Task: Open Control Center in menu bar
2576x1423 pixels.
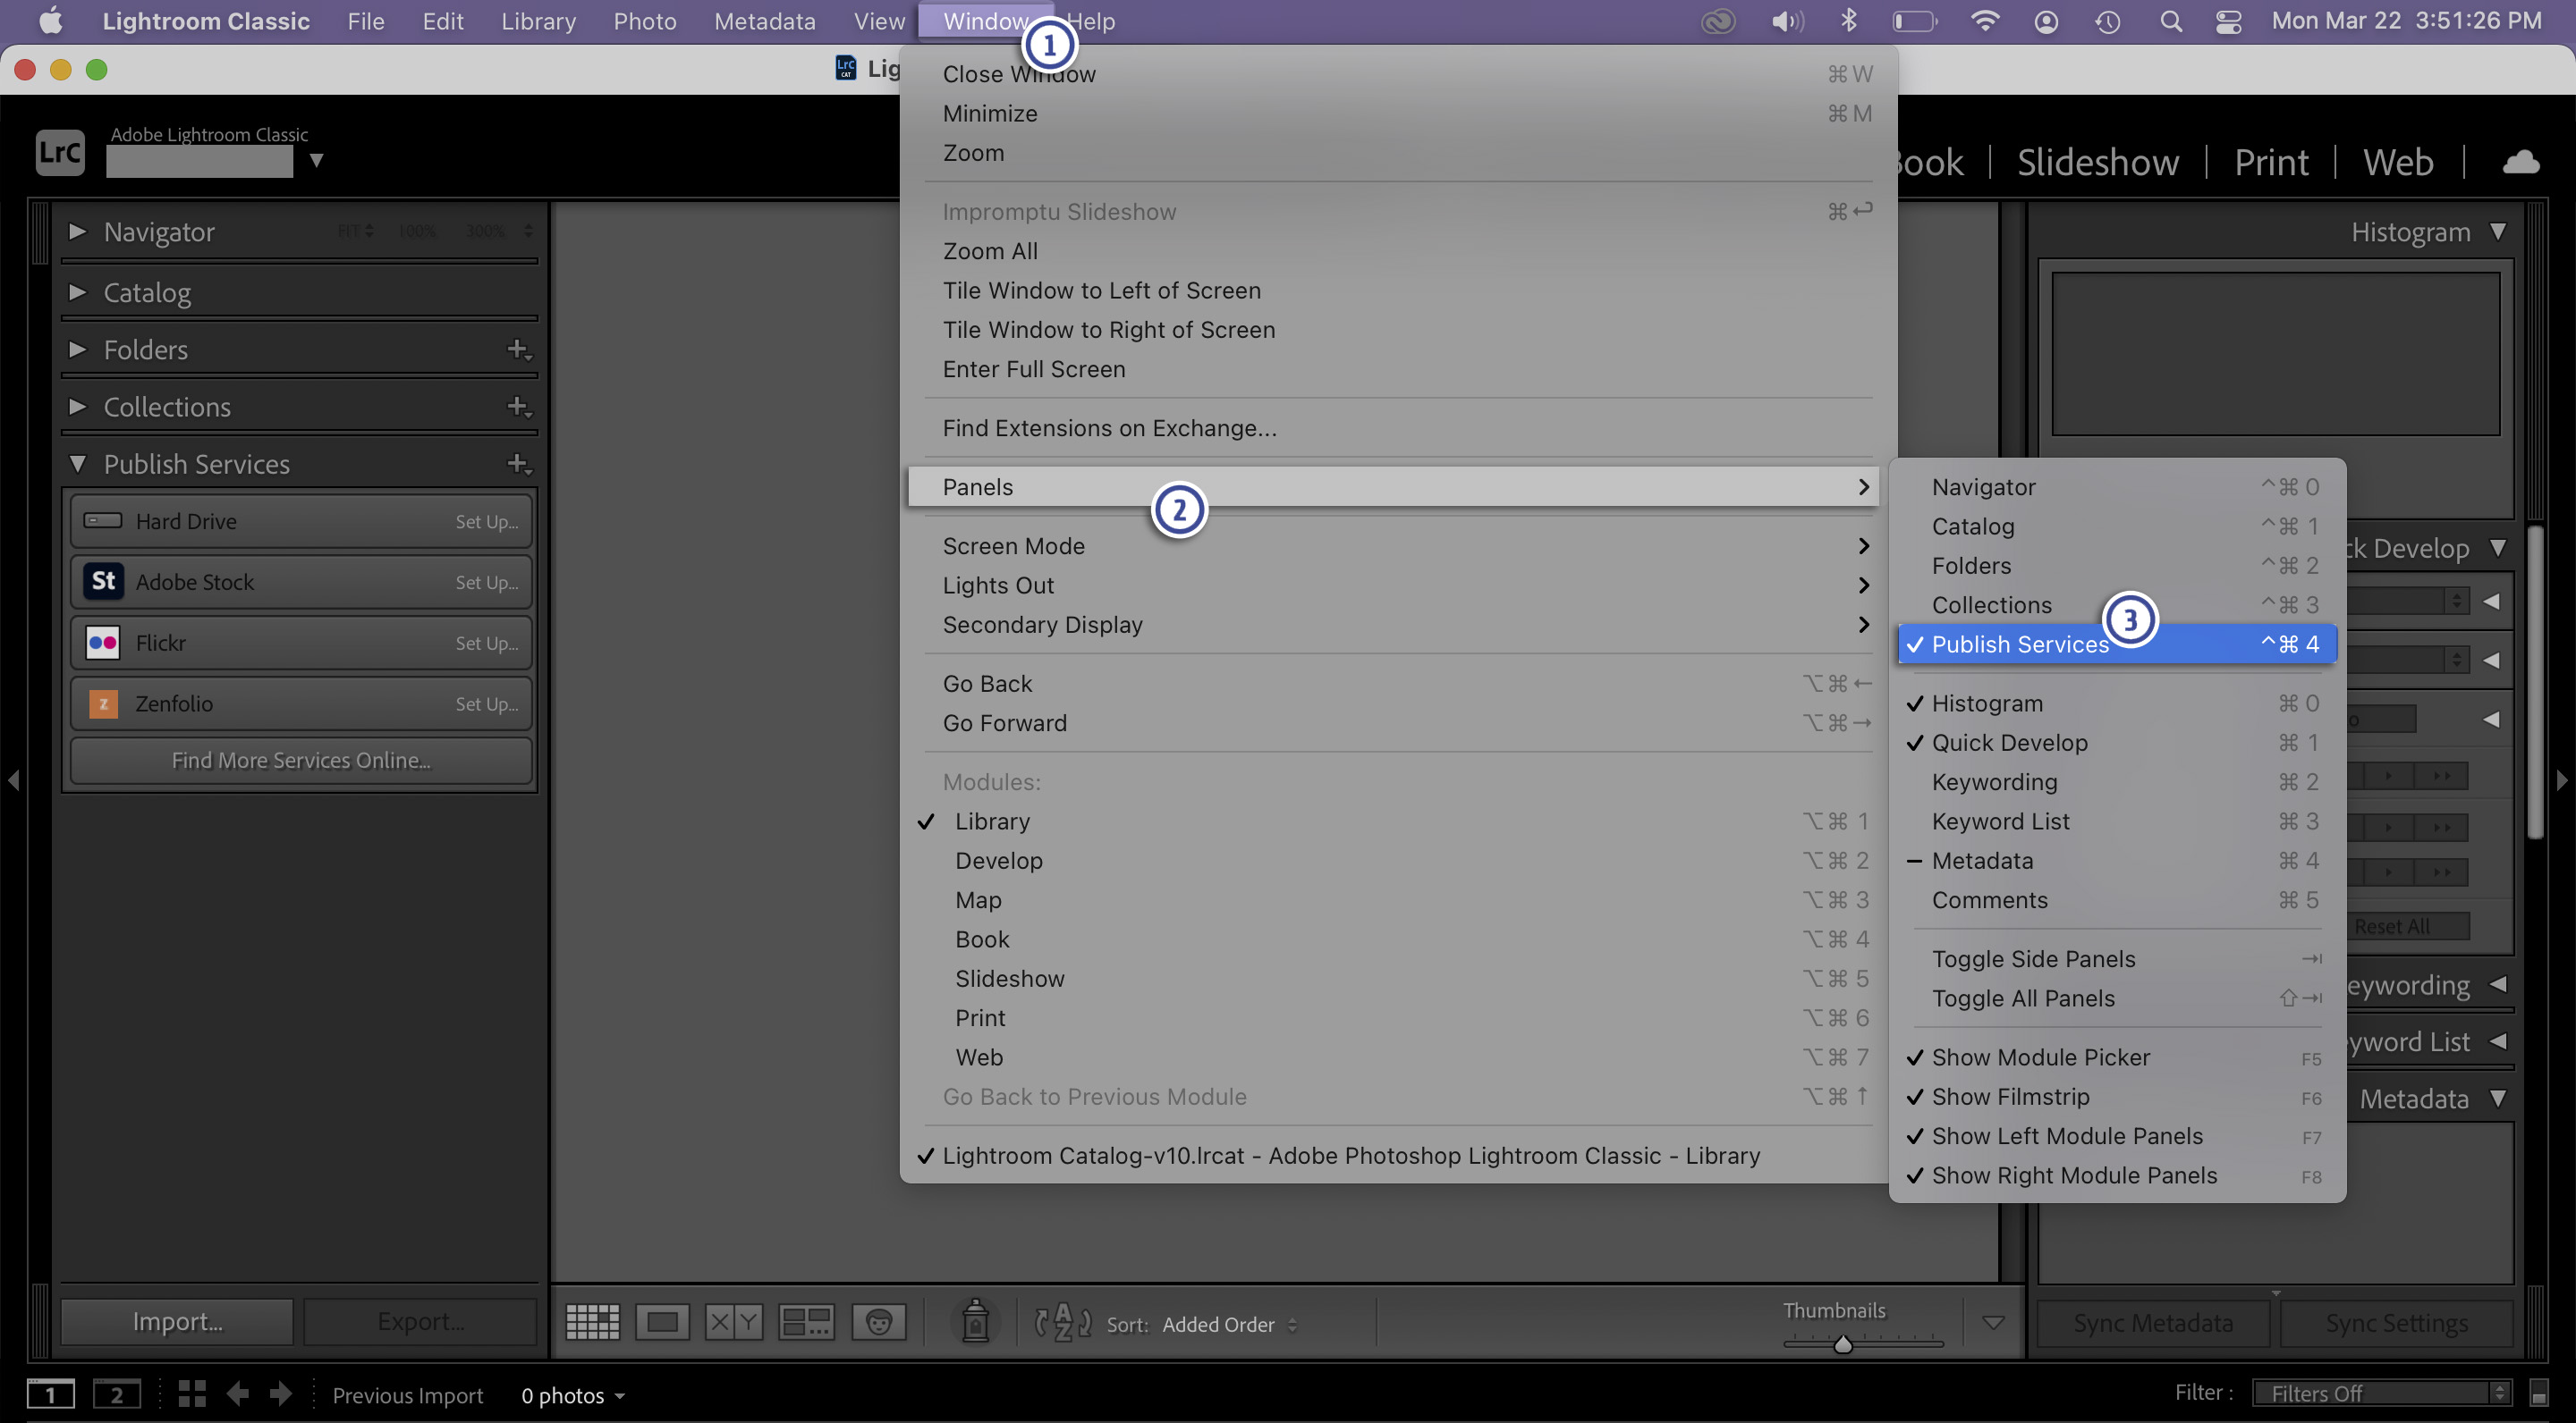Action: click(2229, 21)
